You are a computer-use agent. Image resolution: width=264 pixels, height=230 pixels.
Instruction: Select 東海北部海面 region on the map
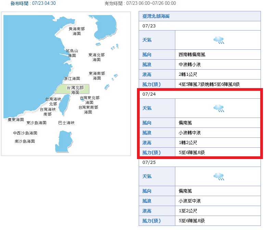pos(97,57)
